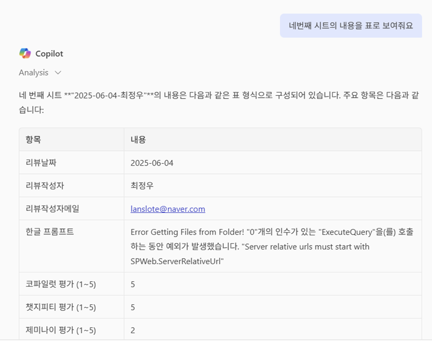Click the intro paragraph mentioning 2025-06-04-최정우

click(219, 102)
